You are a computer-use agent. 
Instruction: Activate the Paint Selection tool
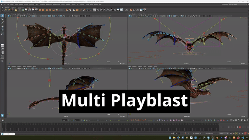coord(2,23)
